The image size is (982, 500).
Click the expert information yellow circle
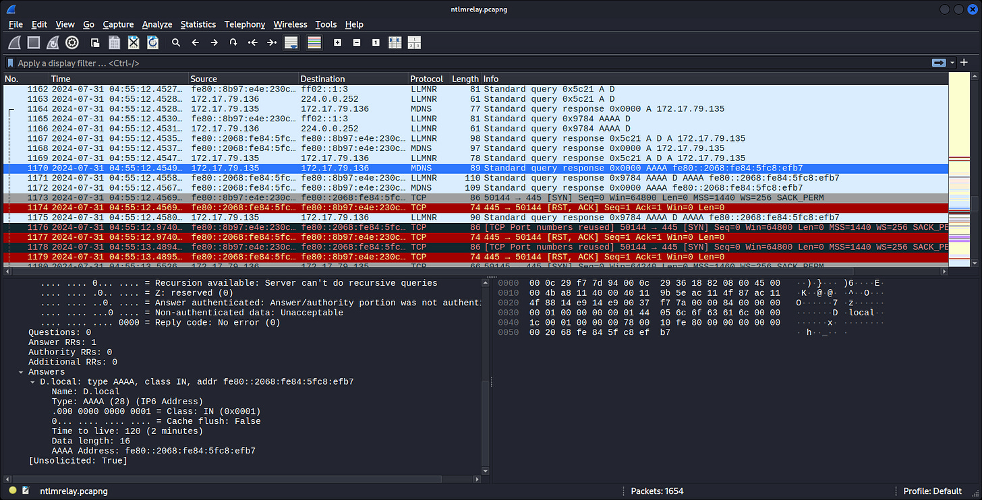pyautogui.click(x=13, y=491)
